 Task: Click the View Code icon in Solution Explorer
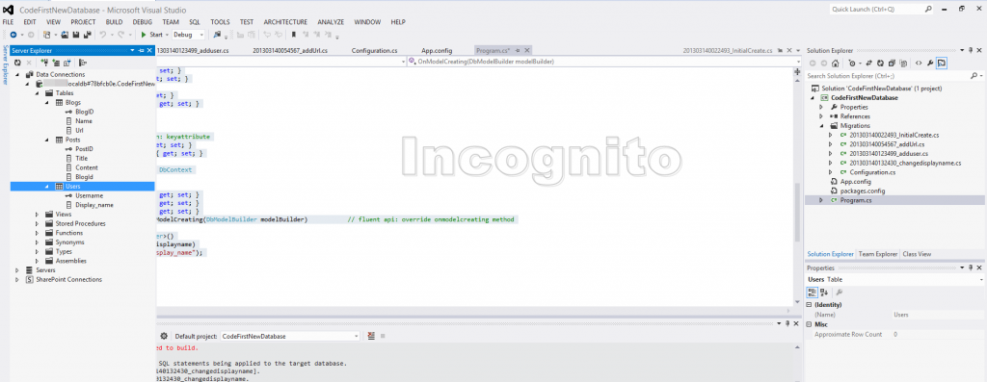(919, 63)
